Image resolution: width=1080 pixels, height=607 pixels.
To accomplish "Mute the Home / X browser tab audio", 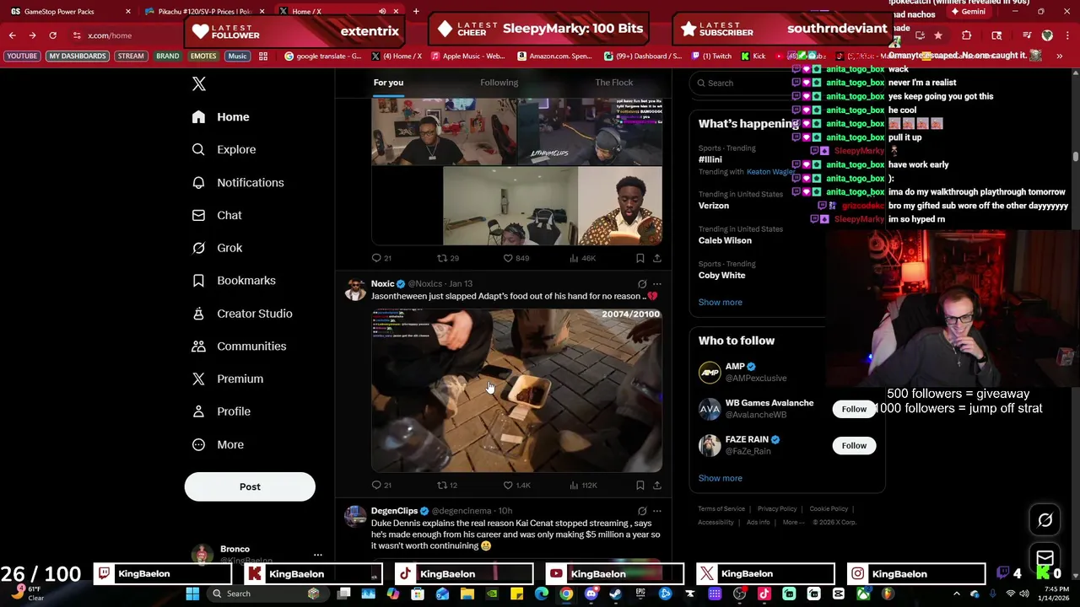I will [382, 12].
